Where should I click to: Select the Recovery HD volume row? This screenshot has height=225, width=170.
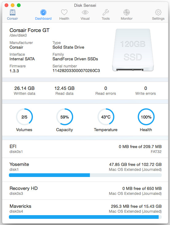pos(85,191)
